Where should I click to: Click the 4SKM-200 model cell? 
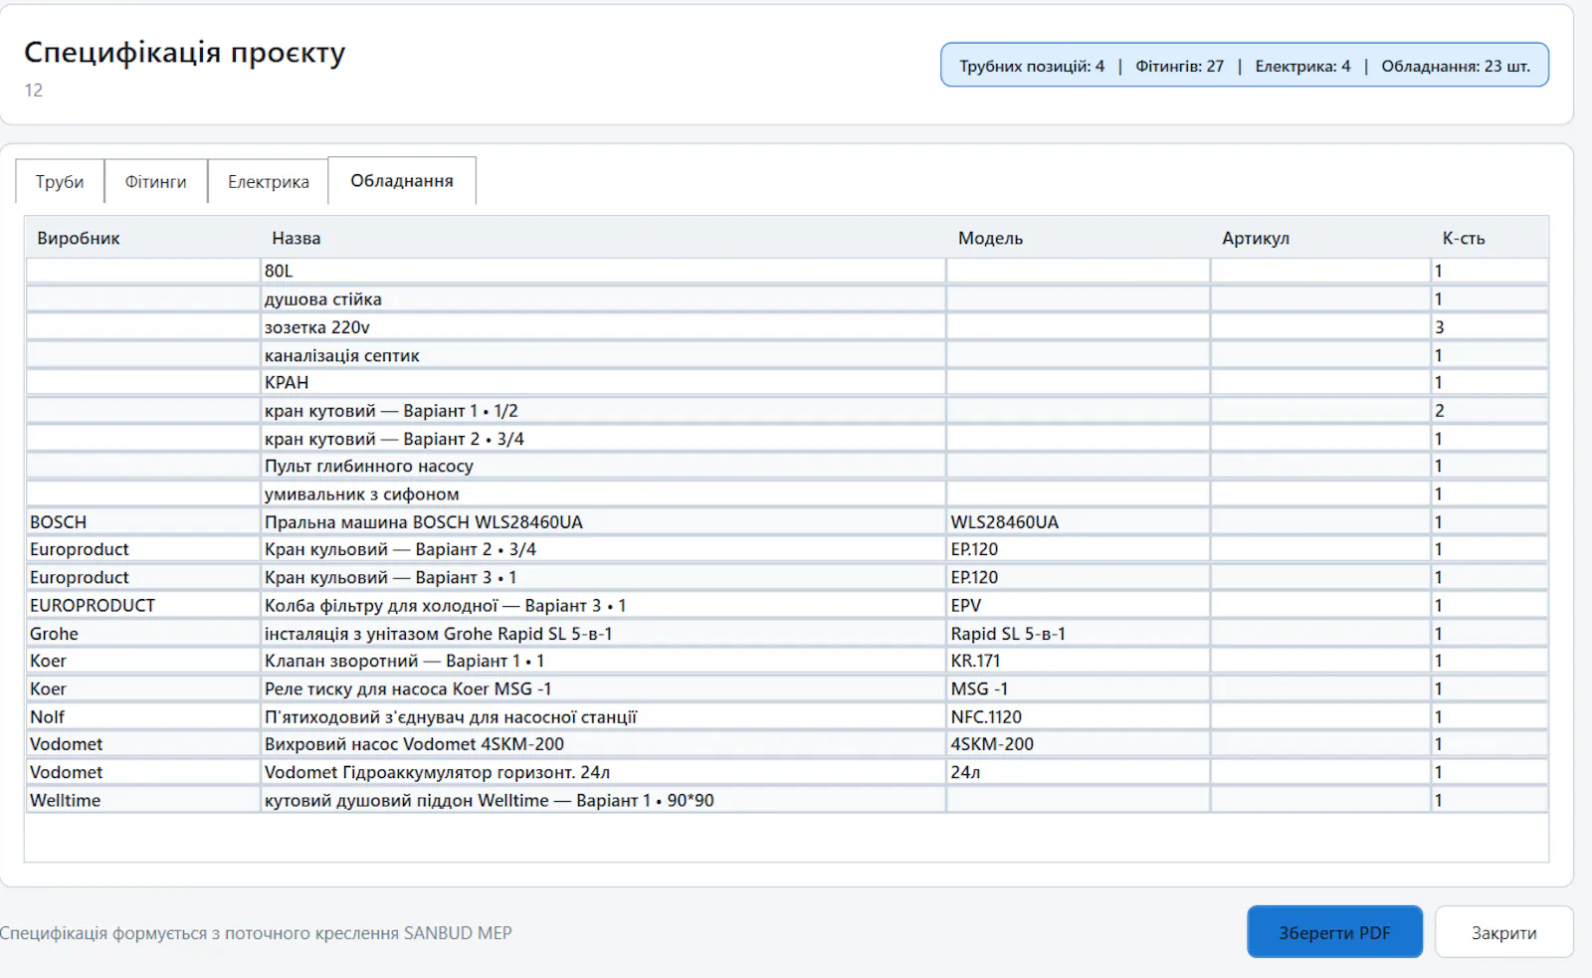[1078, 743]
